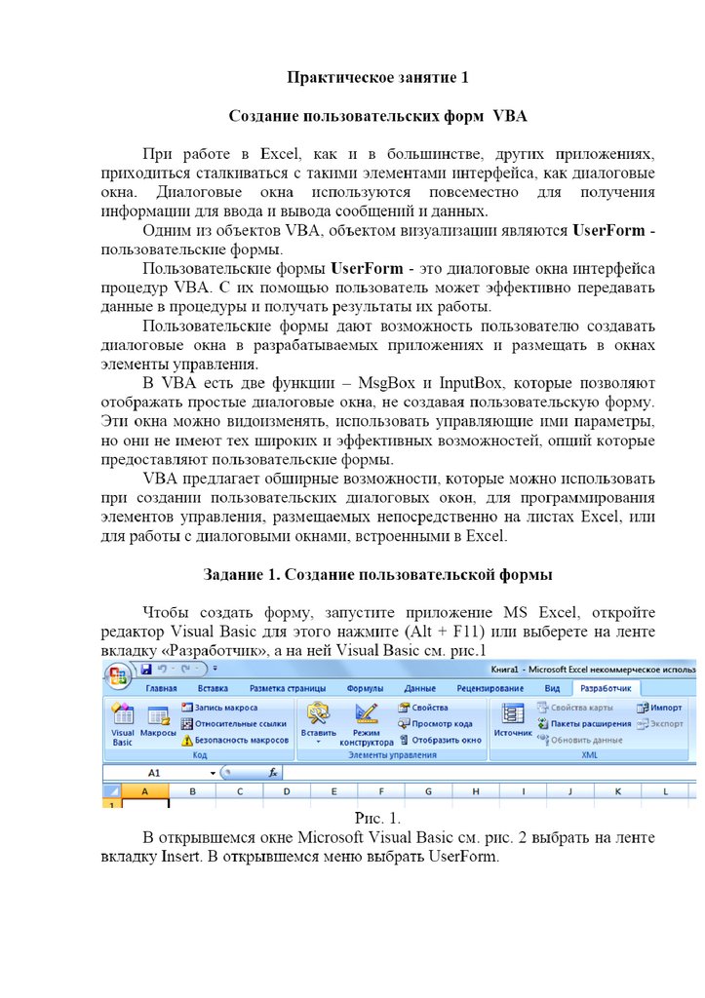Switch to the Главная tab
This screenshot has width=705, height=998.
coord(161,689)
